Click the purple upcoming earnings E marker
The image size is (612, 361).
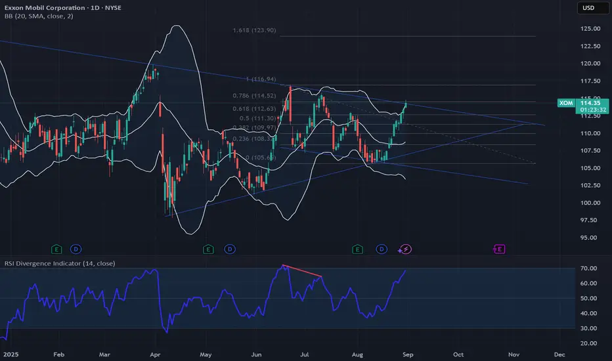pyautogui.click(x=499, y=249)
